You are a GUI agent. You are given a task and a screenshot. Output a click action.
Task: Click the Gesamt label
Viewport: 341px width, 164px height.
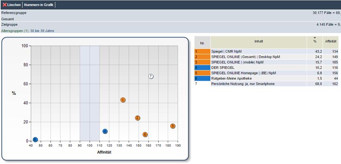(7, 19)
